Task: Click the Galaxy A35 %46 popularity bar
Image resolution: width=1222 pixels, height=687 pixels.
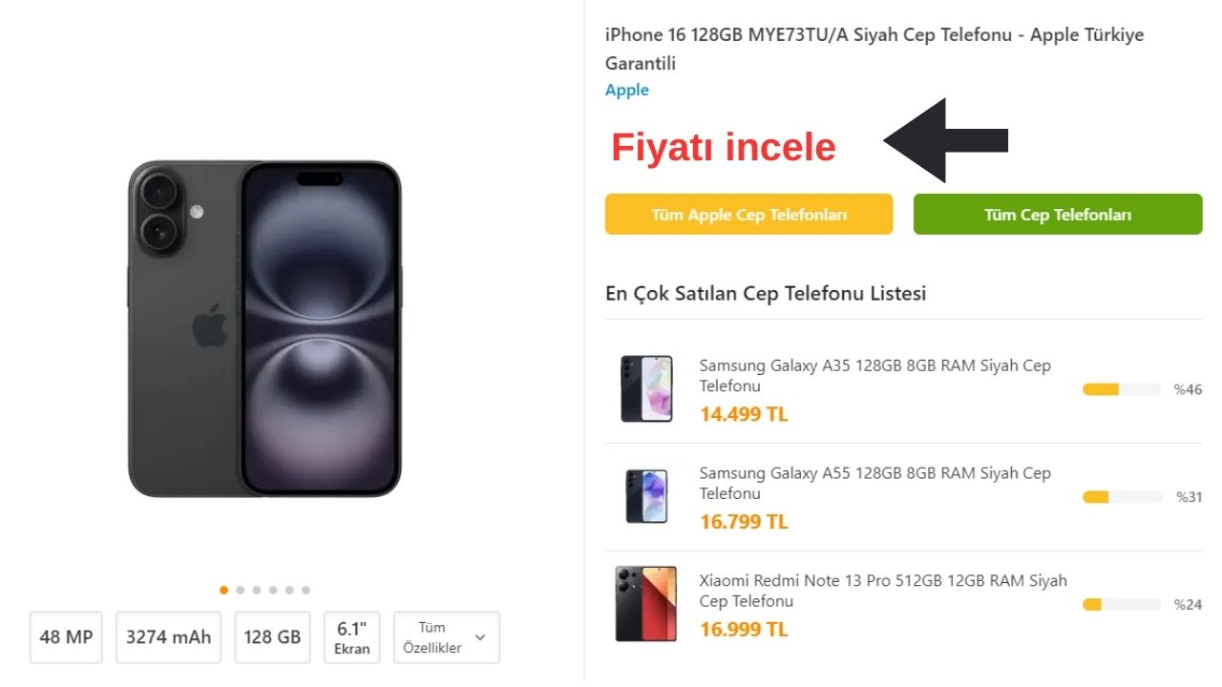Action: pos(1121,389)
